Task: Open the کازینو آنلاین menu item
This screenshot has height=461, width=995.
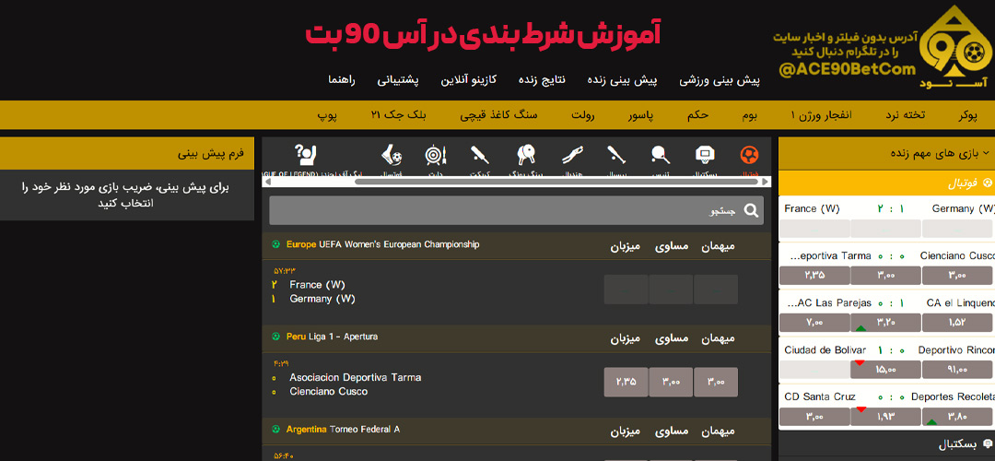Action: 469,80
